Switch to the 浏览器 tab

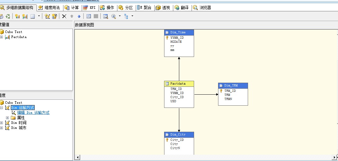(x=202, y=8)
